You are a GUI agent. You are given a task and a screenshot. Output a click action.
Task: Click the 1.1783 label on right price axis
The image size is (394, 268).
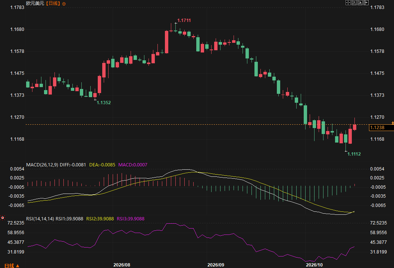coord(377,7)
